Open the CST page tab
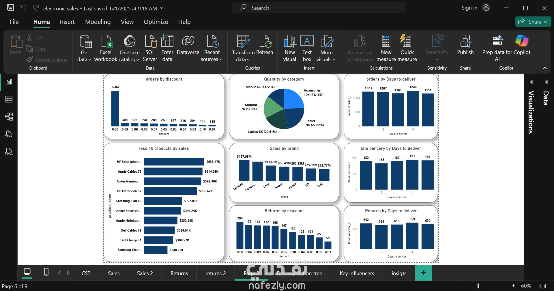This screenshot has width=554, height=291. 86,273
